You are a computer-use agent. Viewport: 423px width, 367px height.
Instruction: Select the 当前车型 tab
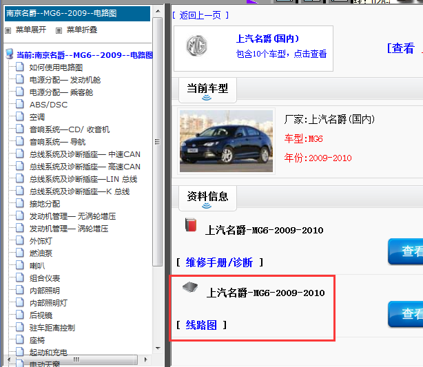point(207,90)
